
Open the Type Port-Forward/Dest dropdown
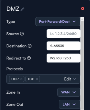coord(58,22)
